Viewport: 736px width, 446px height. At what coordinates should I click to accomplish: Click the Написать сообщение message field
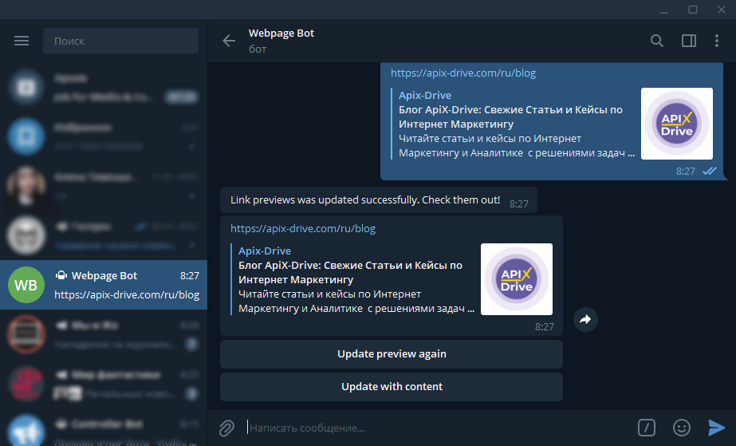pos(436,428)
